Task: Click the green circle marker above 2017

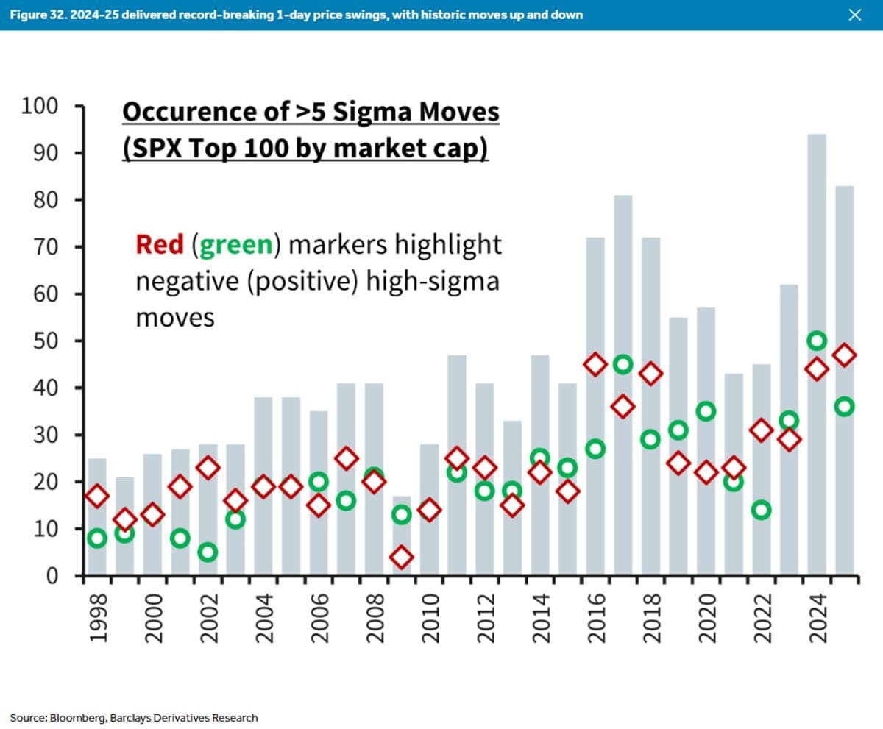Action: 623,363
